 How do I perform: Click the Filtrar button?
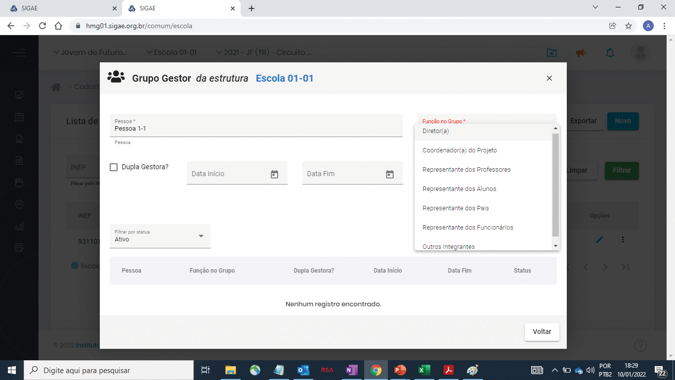[622, 171]
